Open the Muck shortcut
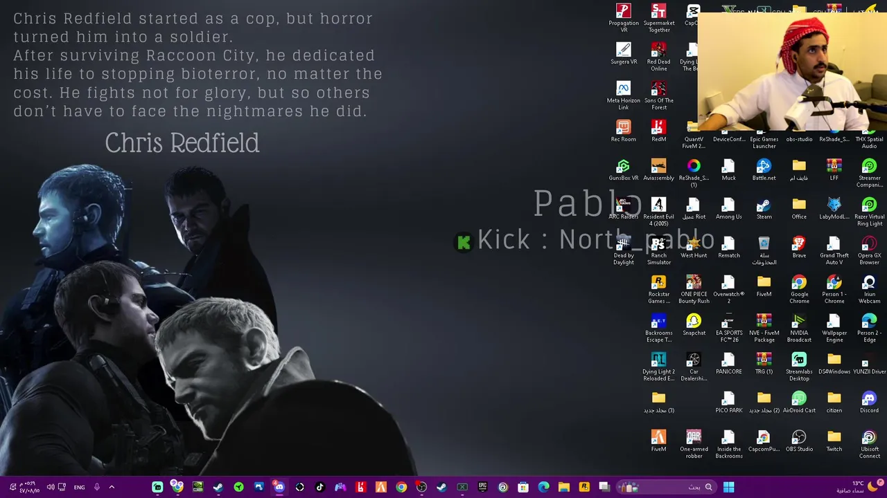 (x=729, y=169)
